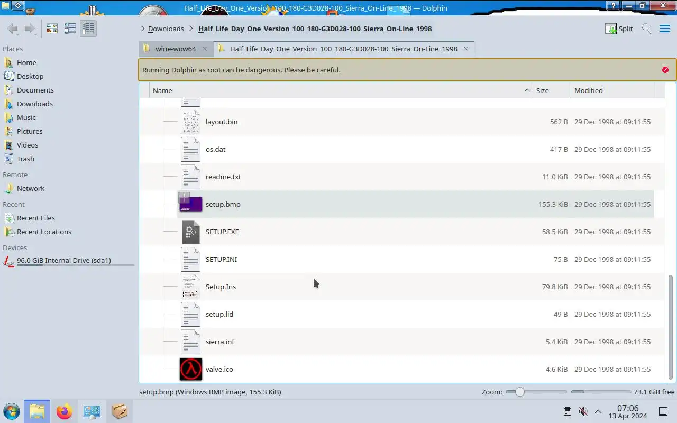Select the layout.bin file icon
The width and height of the screenshot is (677, 423).
point(190,122)
